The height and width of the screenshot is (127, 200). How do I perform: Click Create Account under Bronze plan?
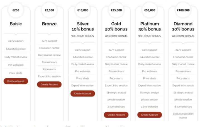pos(49,85)
